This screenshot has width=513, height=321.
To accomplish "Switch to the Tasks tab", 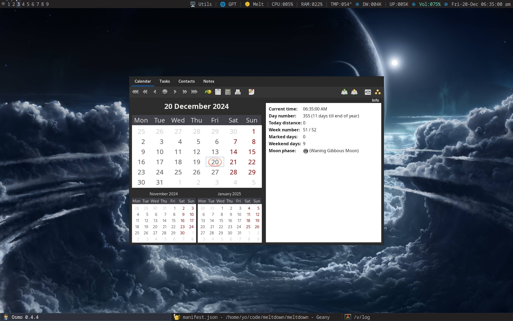I will point(165,81).
